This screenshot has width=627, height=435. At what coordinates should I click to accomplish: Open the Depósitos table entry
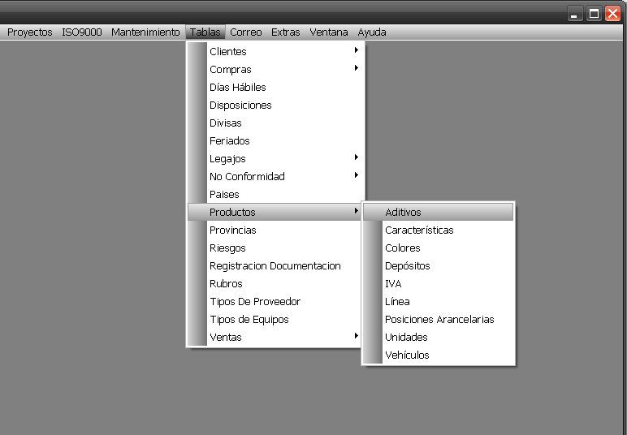point(408,265)
